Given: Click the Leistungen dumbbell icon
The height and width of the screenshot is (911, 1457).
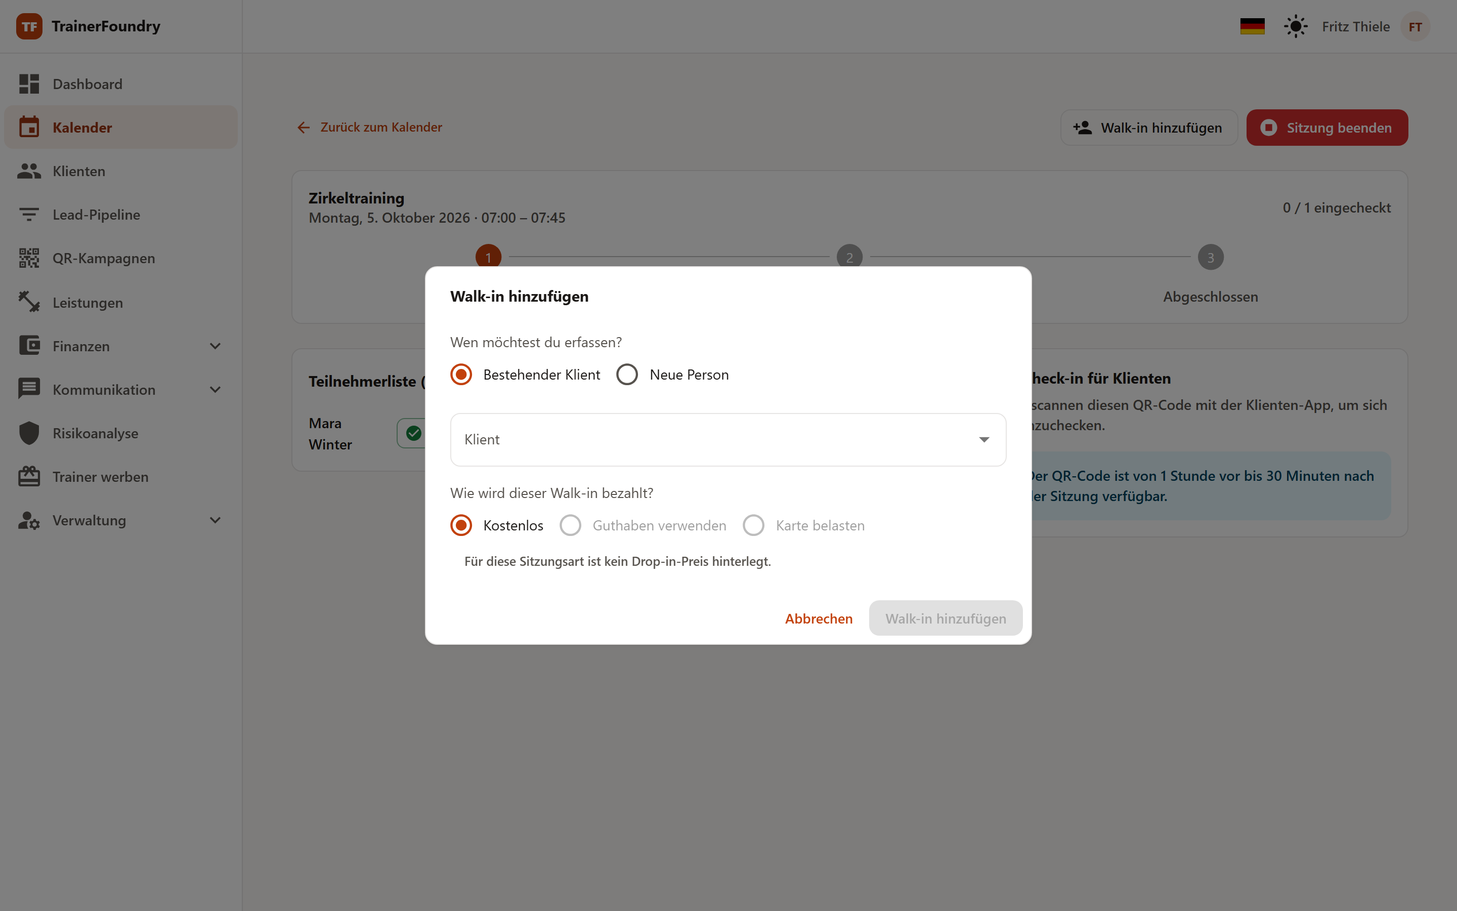Looking at the screenshot, I should point(29,302).
